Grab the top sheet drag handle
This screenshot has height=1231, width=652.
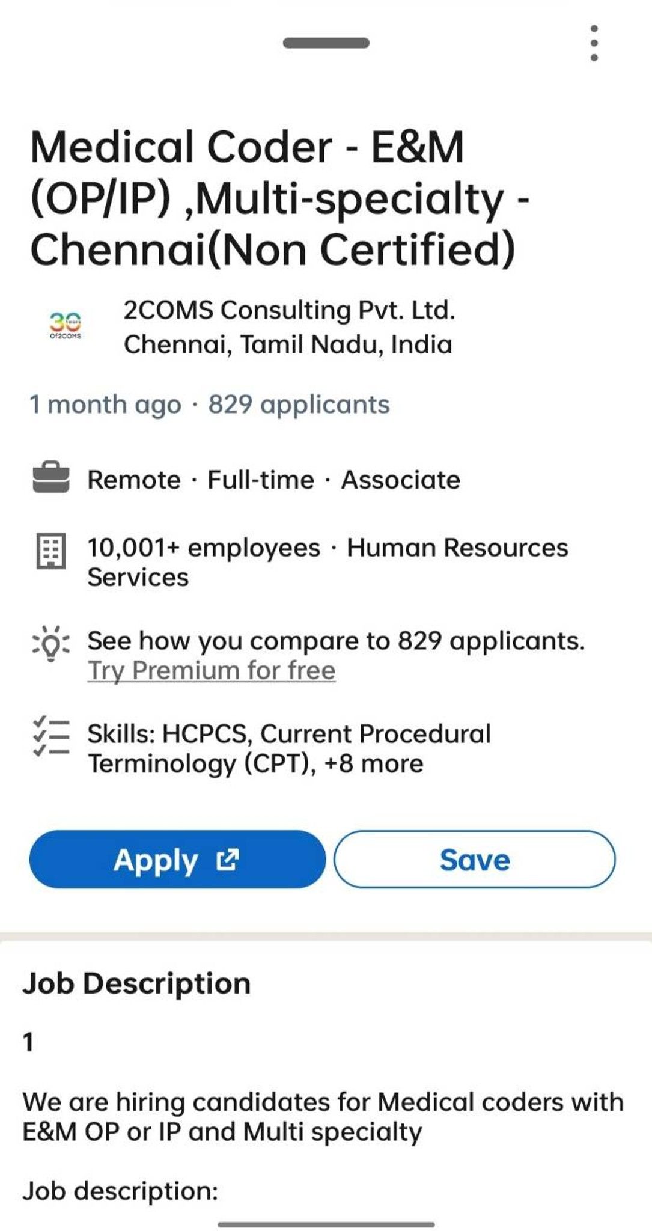326,43
